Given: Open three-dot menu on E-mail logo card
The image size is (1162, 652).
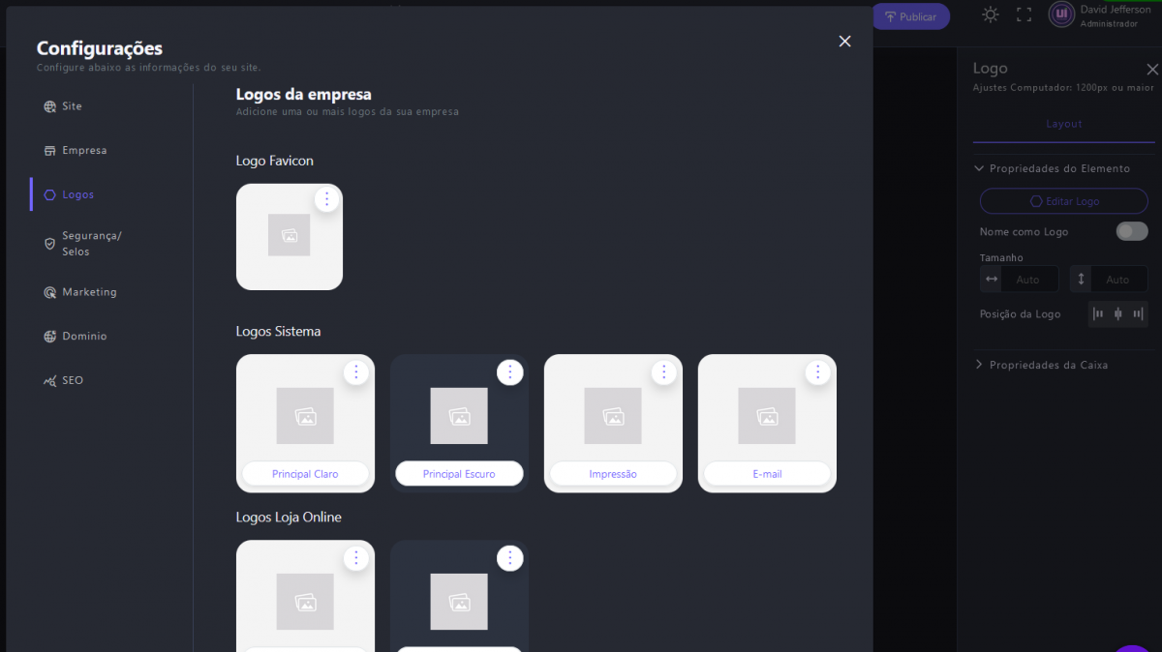Looking at the screenshot, I should [x=817, y=371].
